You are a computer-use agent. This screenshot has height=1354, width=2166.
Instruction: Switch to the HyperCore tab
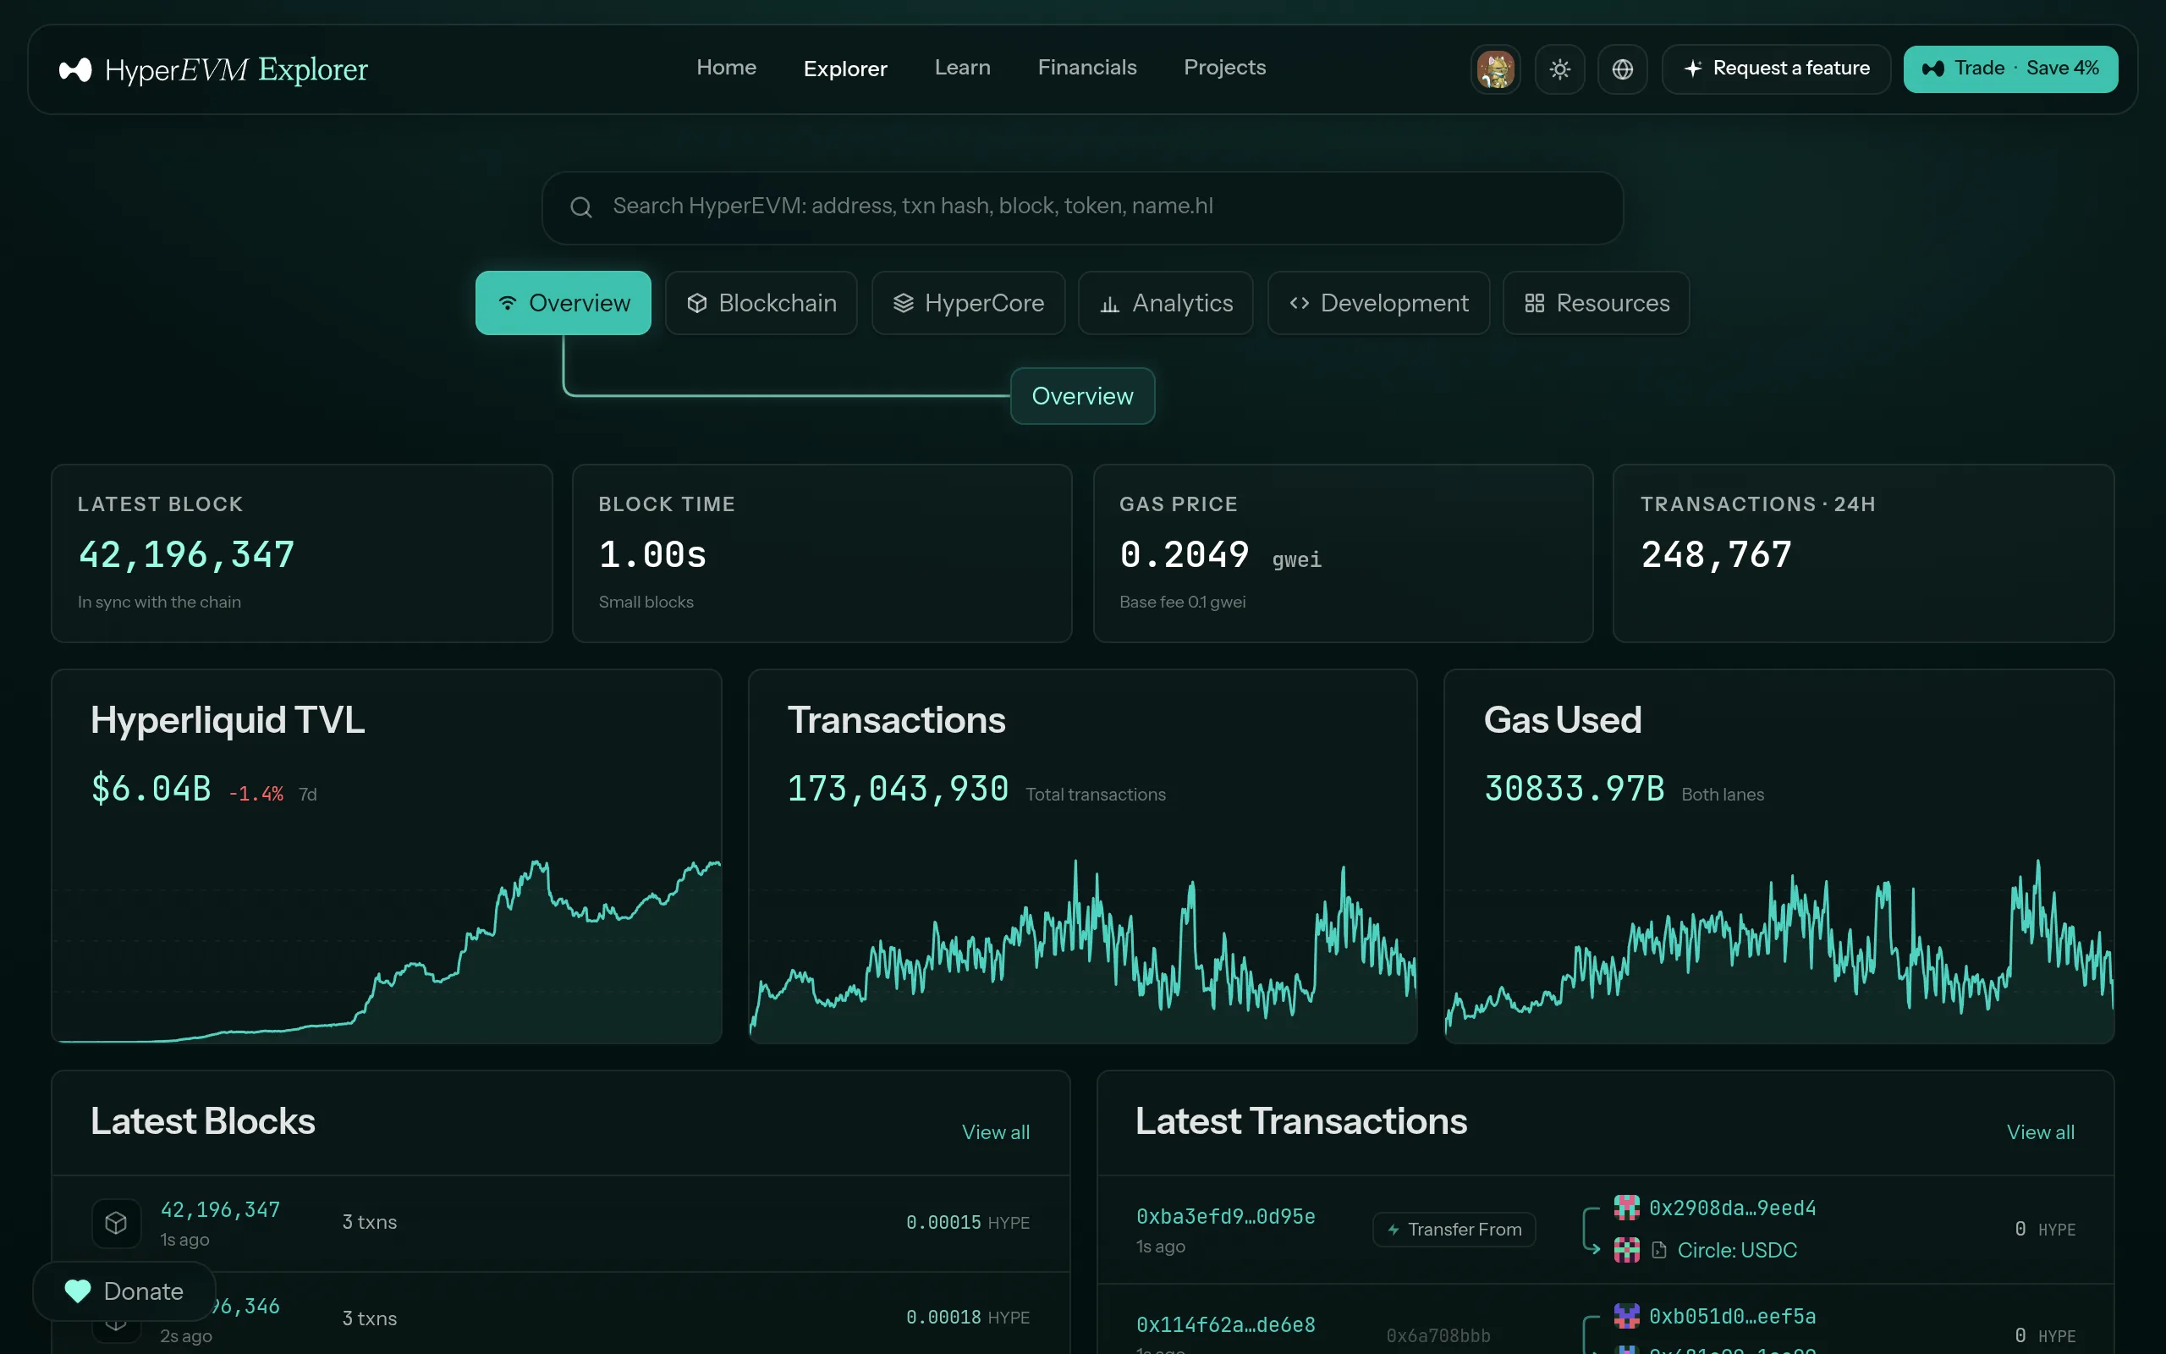[x=968, y=303]
